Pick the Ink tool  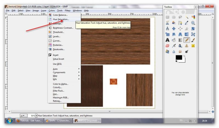point(180,46)
